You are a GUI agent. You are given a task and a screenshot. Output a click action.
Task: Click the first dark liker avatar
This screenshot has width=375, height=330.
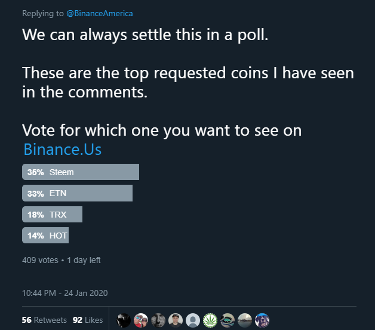tap(124, 320)
